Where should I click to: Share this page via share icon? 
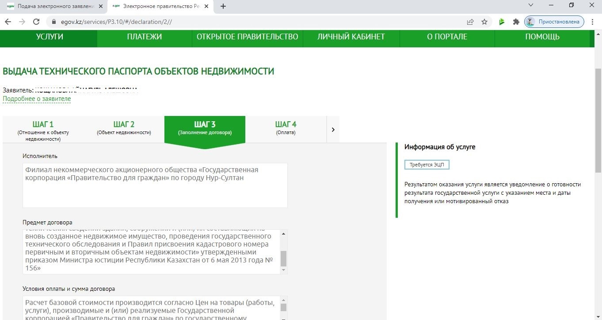[x=470, y=22]
